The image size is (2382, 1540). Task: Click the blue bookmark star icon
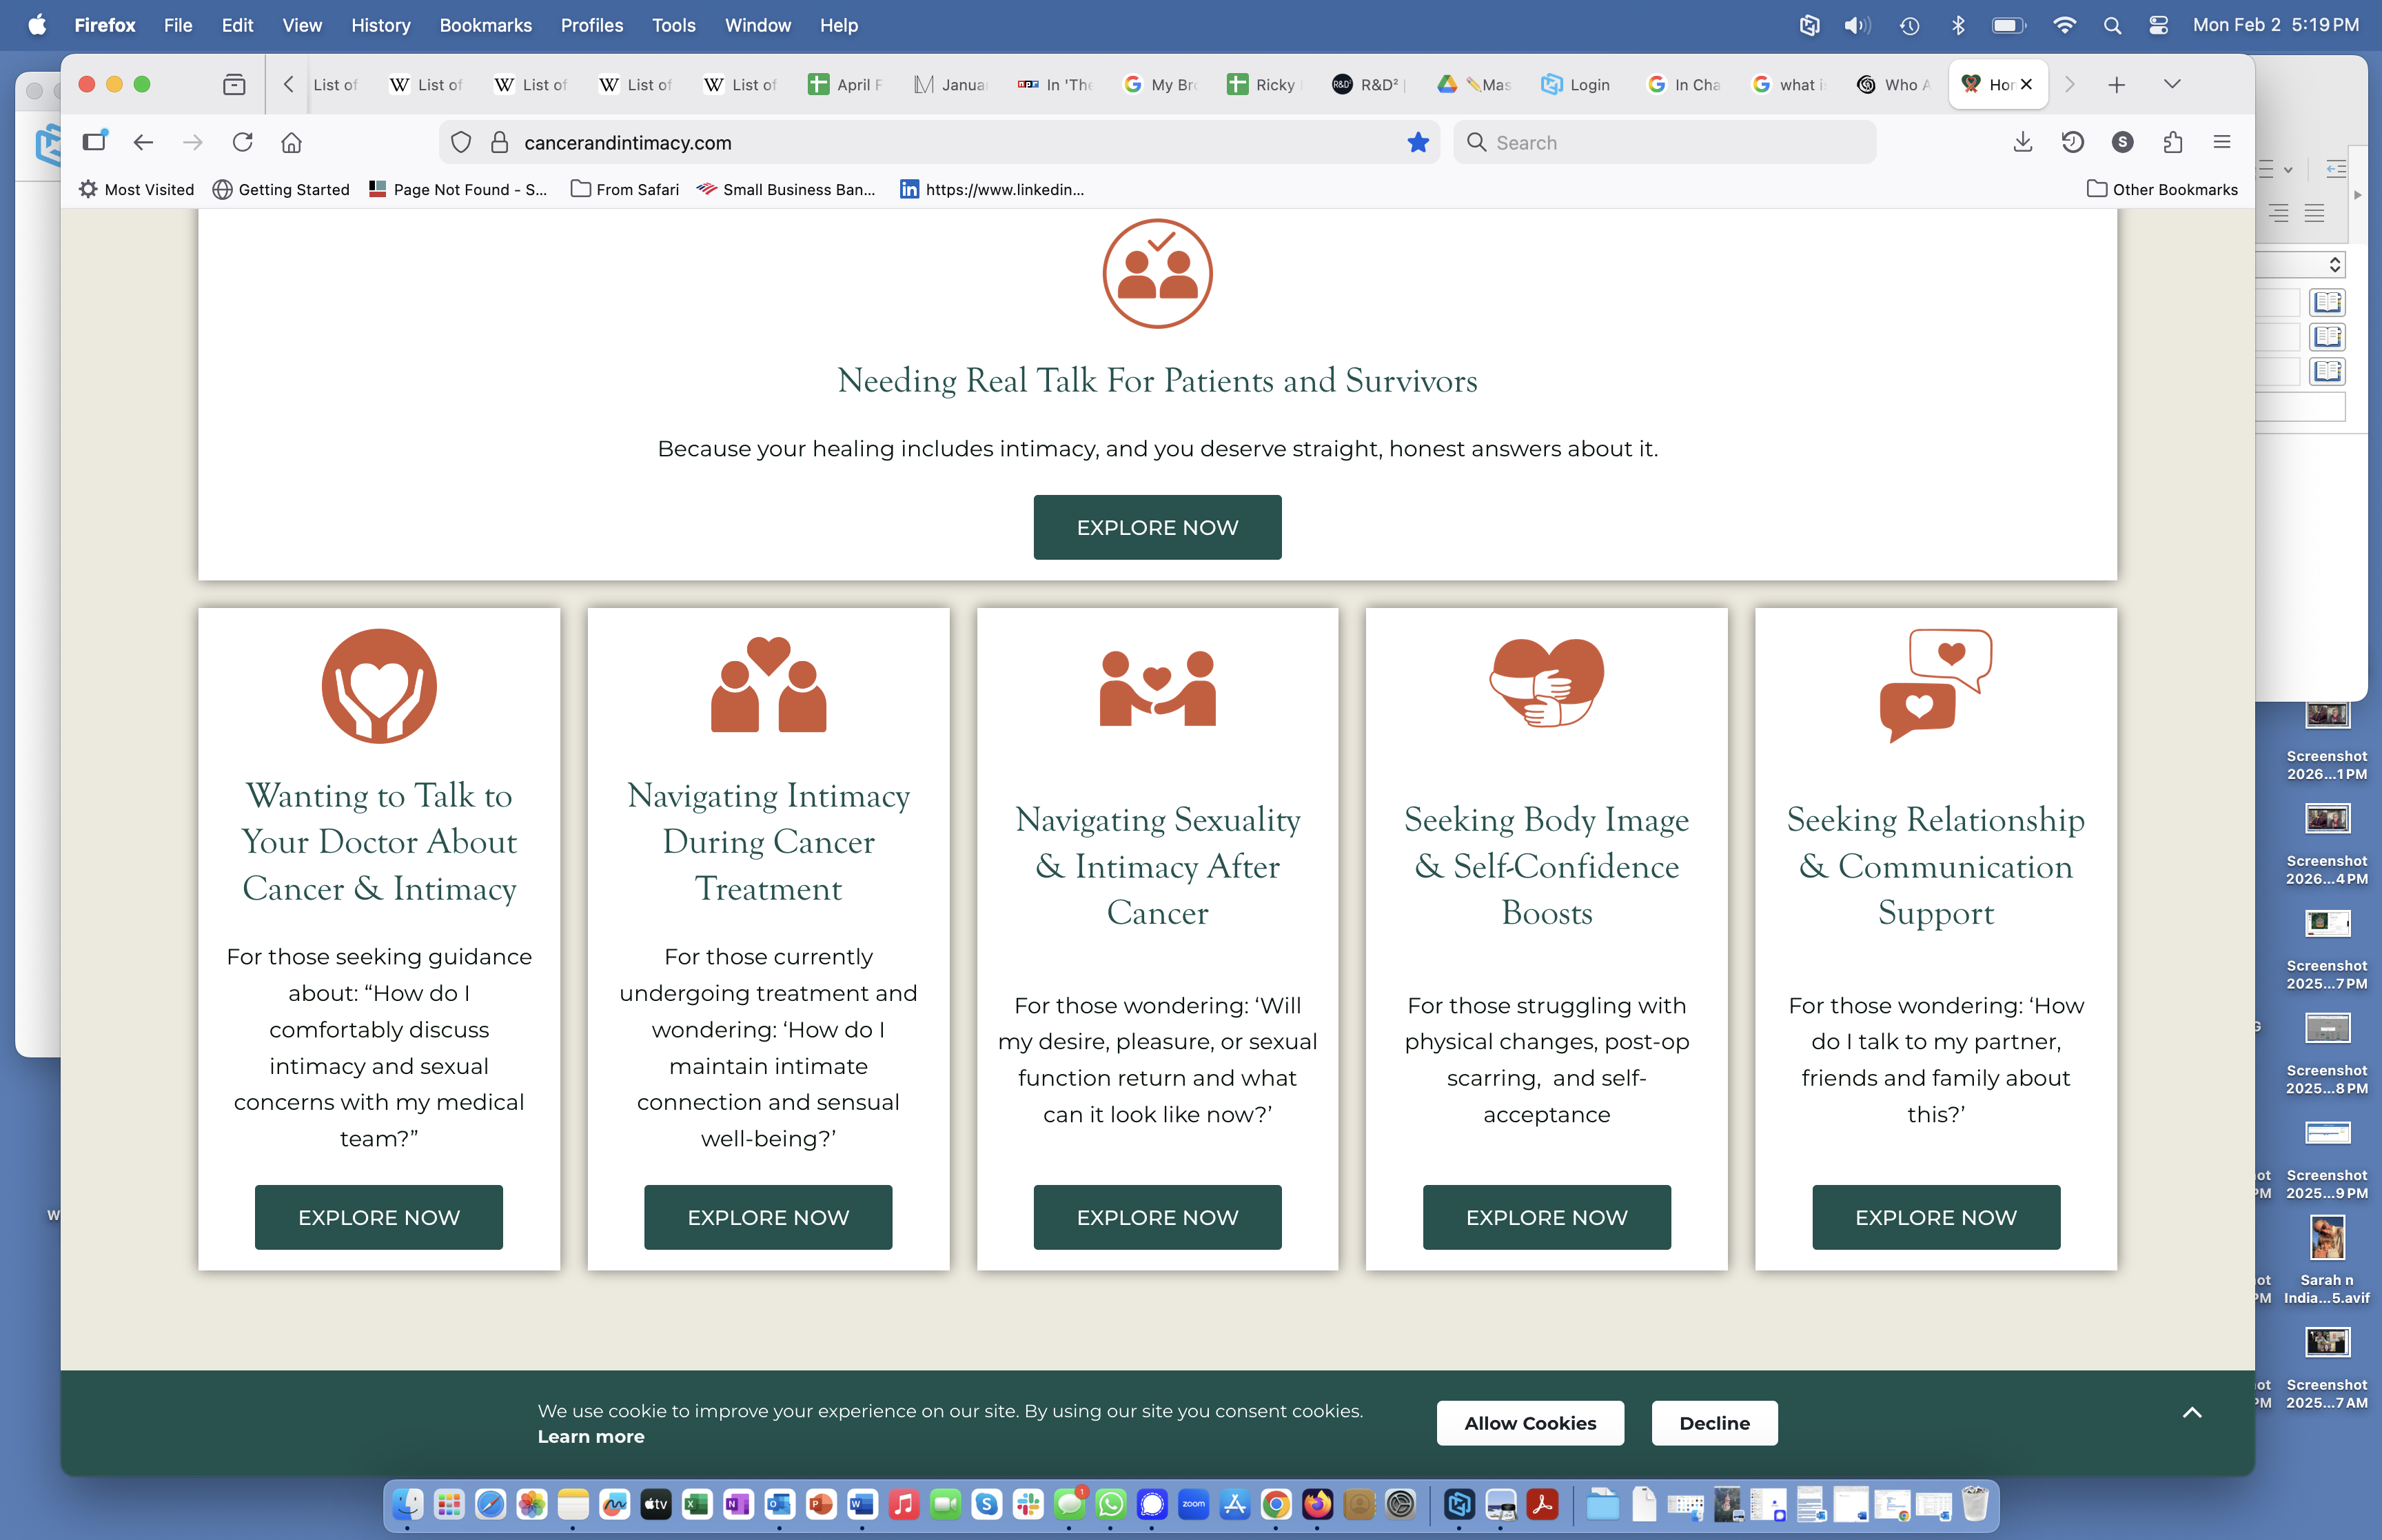1417,142
